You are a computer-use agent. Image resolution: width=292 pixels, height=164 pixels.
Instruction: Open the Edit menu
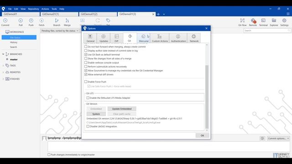pyautogui.click(x=16, y=9)
